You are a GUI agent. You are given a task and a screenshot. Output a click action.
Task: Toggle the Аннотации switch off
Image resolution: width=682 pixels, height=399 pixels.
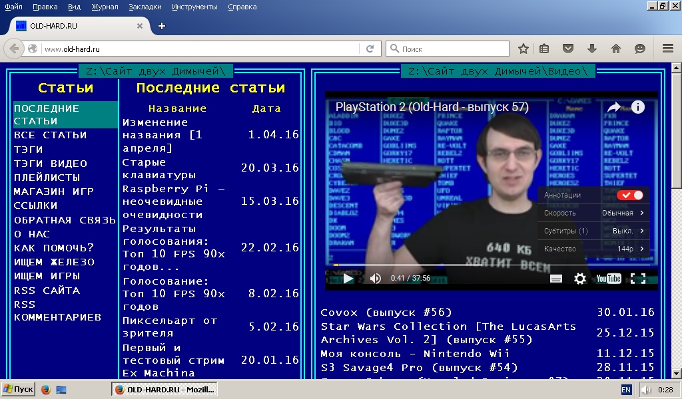(630, 195)
